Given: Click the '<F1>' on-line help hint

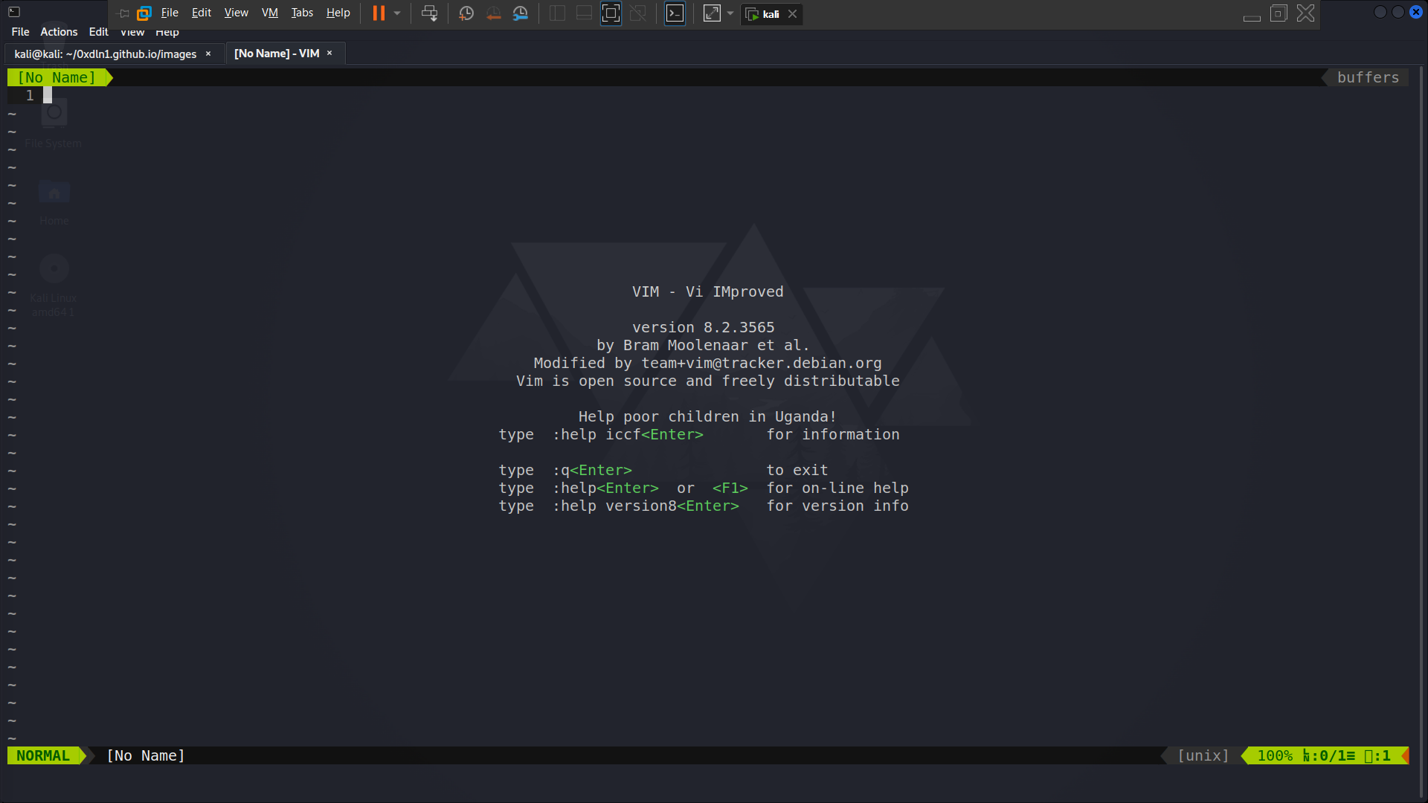Looking at the screenshot, I should [x=730, y=488].
